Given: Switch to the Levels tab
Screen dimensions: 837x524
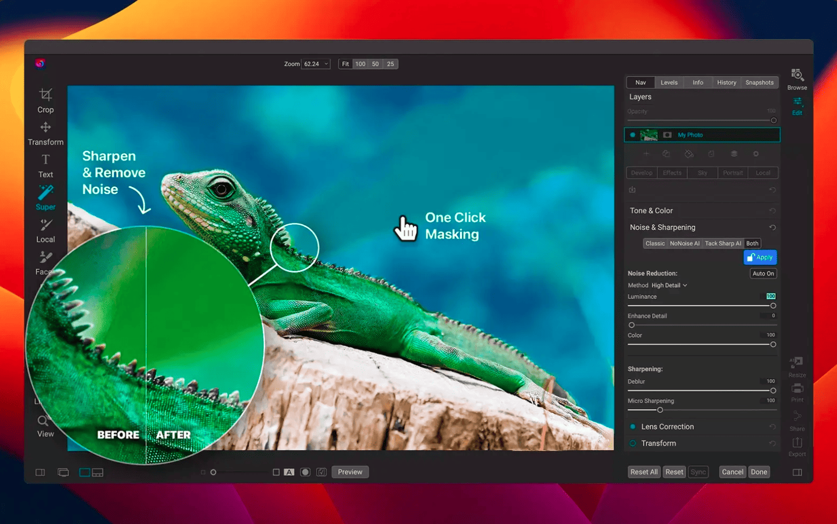Looking at the screenshot, I should point(669,82).
